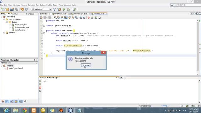This screenshot has height=113, width=201.
Task: Run Main Project green arrow
Action: click(x=64, y=9)
